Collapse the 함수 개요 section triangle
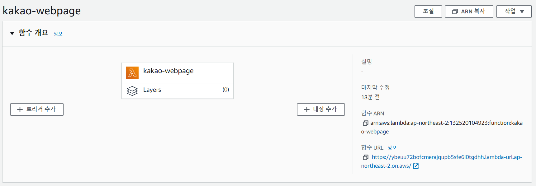 pos(12,33)
